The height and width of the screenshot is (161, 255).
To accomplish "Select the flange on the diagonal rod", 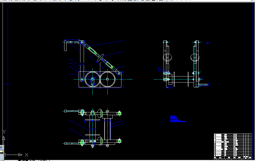I will click(100, 58).
